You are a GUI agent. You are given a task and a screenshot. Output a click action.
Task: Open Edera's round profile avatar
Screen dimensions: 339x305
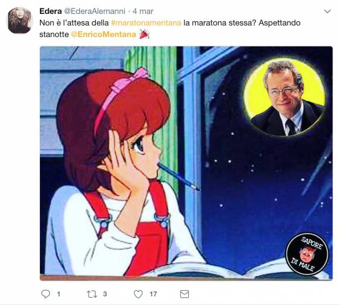20,20
